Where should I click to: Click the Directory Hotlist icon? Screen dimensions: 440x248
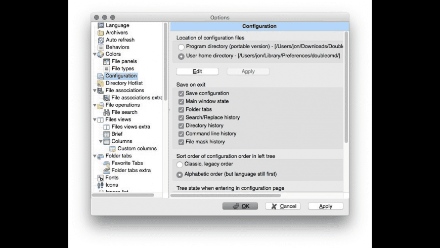[101, 84]
